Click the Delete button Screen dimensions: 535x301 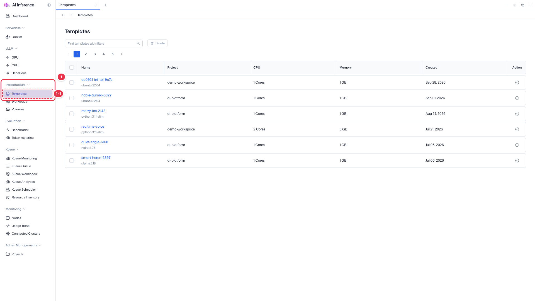point(157,43)
